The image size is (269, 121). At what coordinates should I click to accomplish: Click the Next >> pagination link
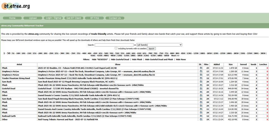pyautogui.click(x=175, y=55)
